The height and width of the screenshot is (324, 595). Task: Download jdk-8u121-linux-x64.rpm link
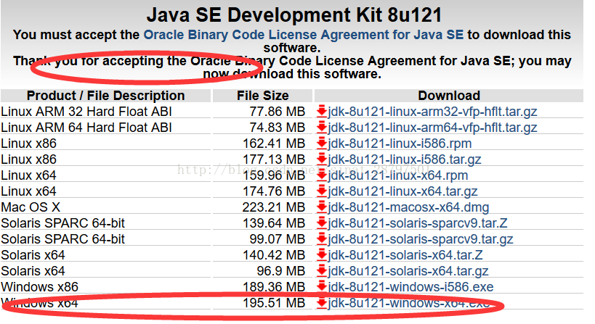(397, 175)
